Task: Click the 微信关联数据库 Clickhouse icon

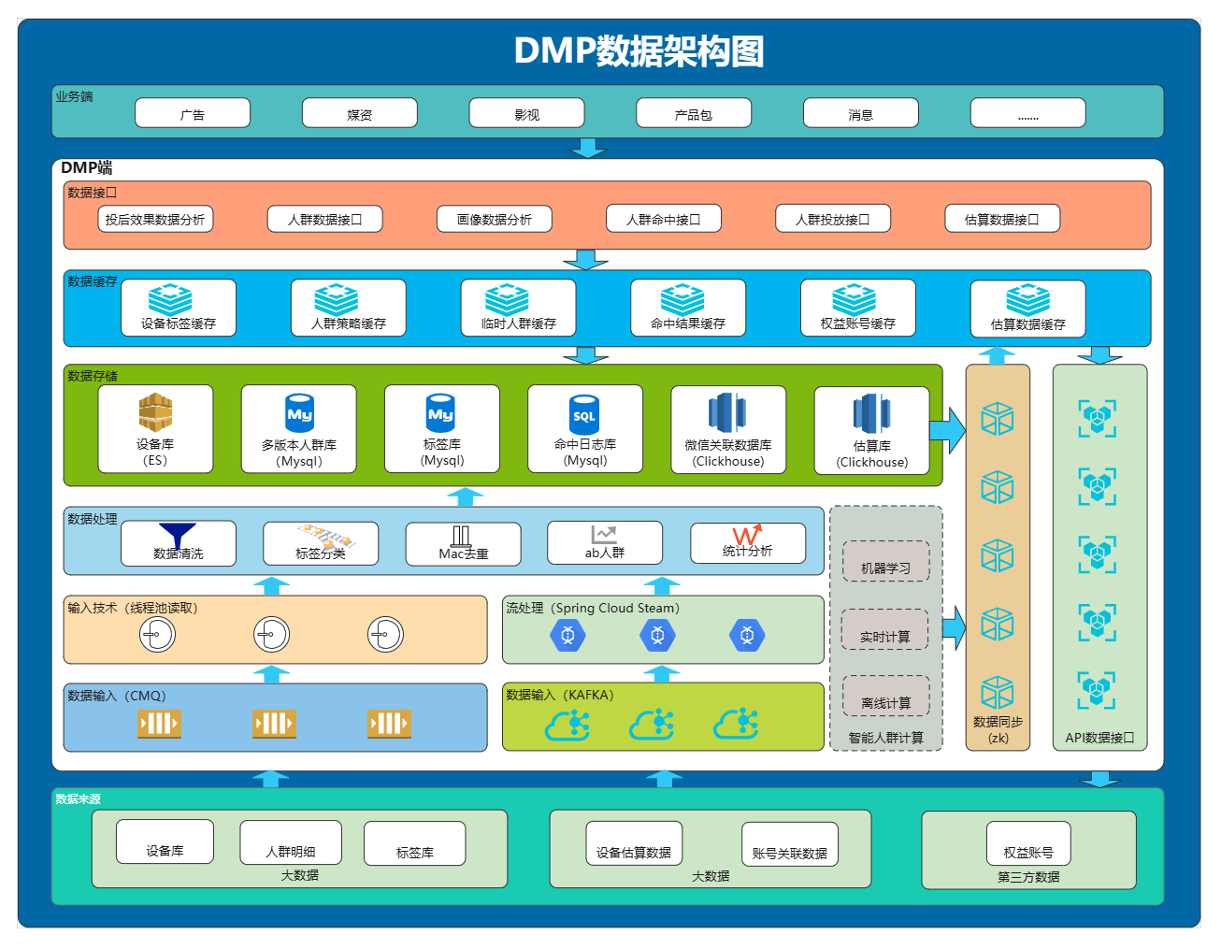Action: 727,412
